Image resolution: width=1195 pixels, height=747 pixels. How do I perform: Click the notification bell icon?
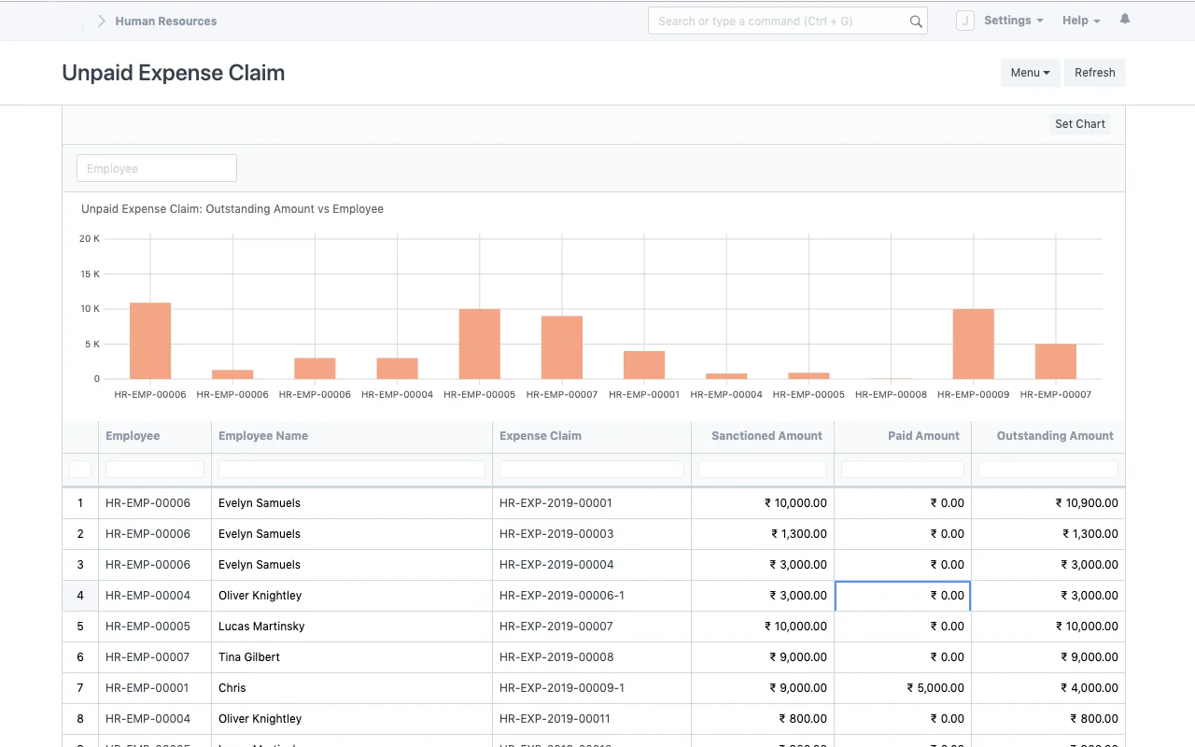click(x=1125, y=20)
